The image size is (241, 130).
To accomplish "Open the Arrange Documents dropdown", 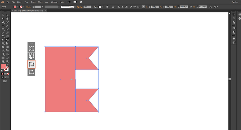I will (75, 2).
